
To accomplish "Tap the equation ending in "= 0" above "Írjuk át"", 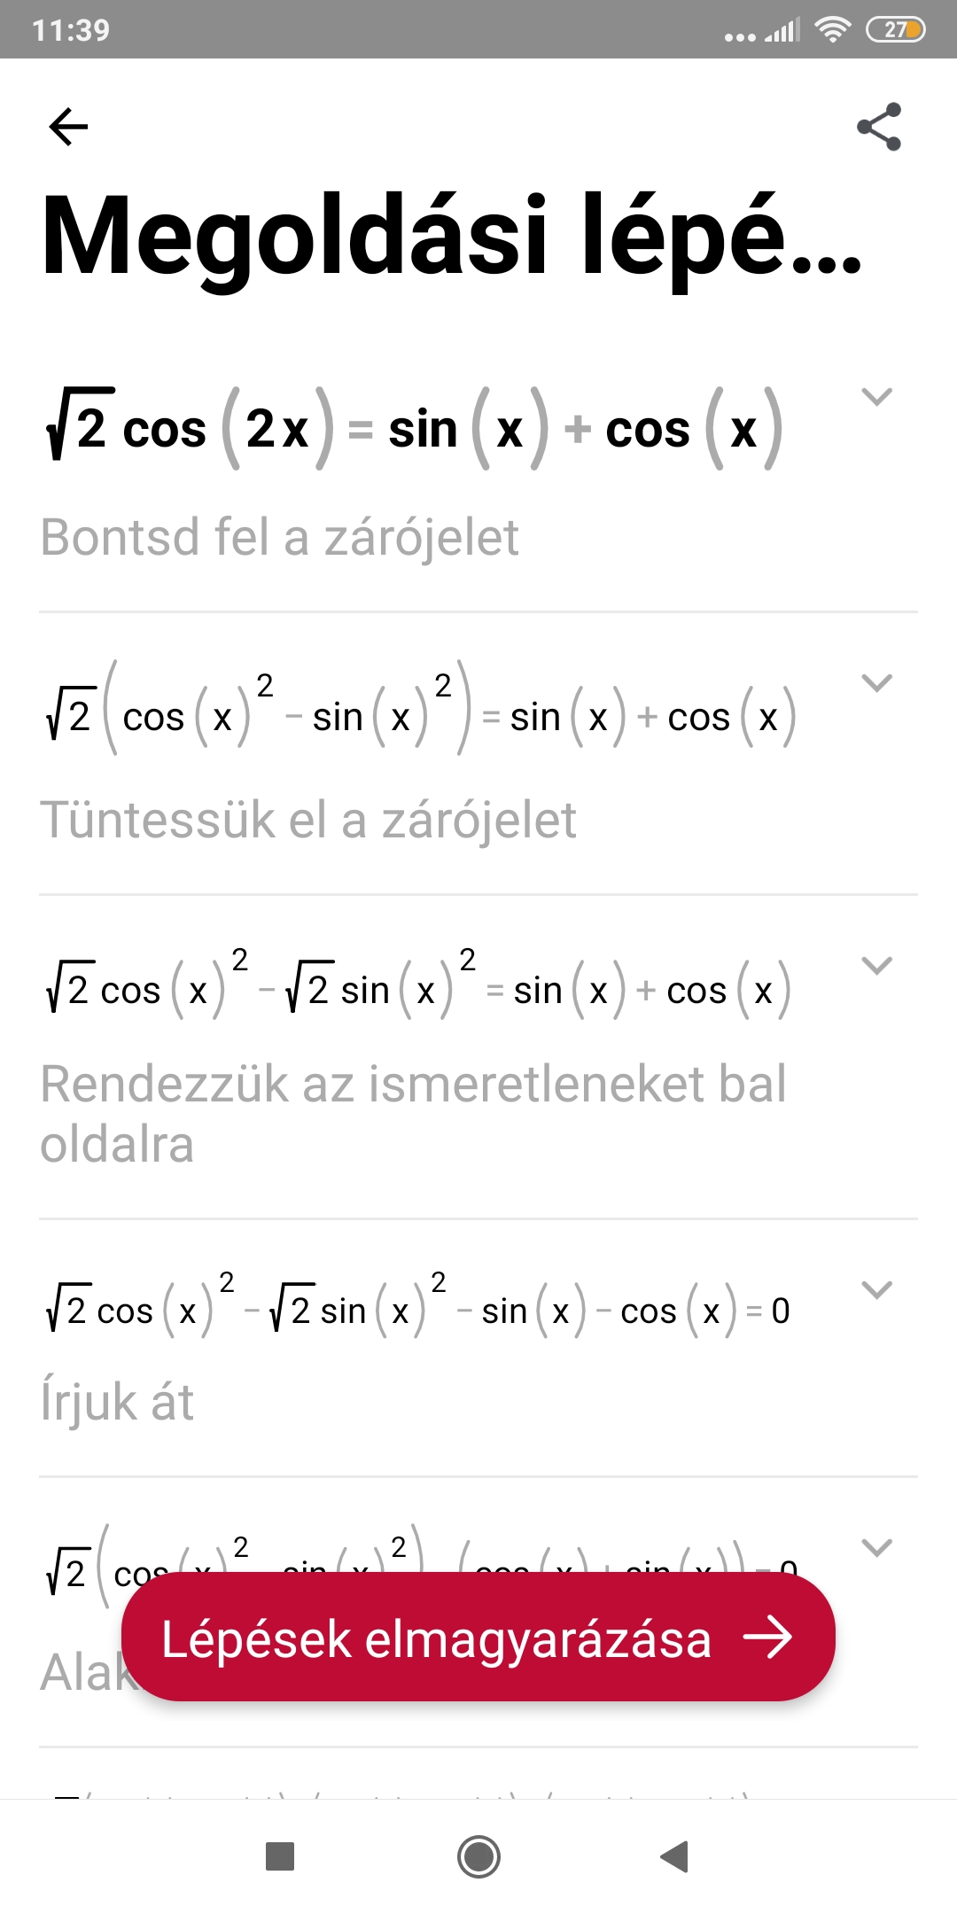I will pyautogui.click(x=418, y=1311).
